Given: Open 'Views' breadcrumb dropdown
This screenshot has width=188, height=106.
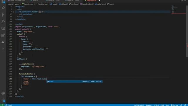Looking at the screenshot, I should pos(17,4).
